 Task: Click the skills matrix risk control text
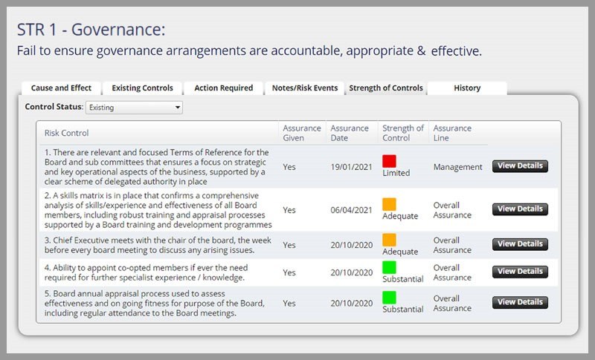[158, 210]
